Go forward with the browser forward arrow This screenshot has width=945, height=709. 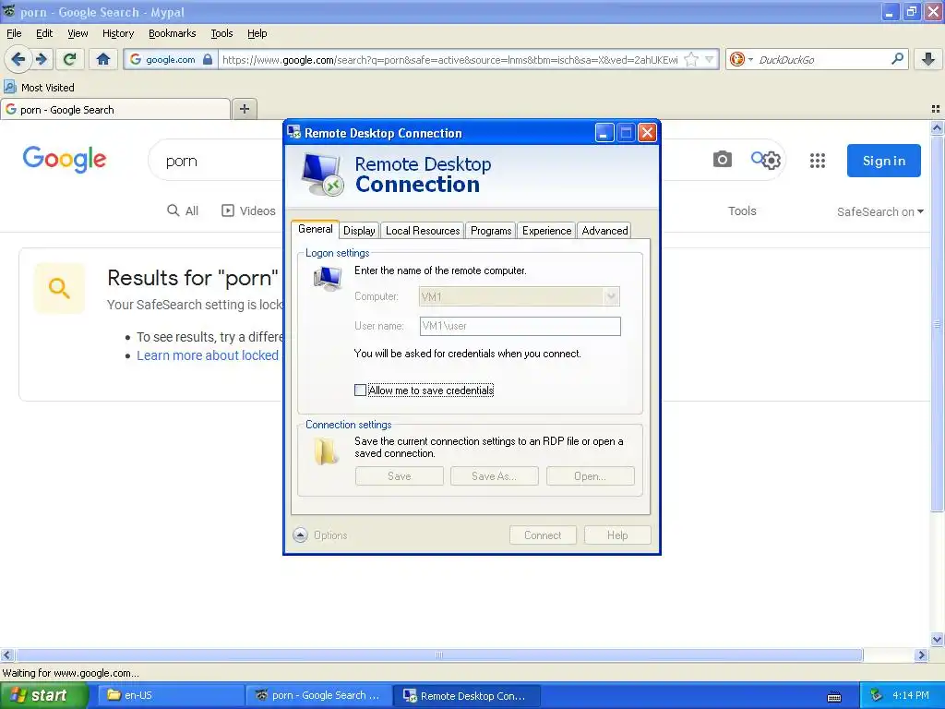tap(42, 59)
